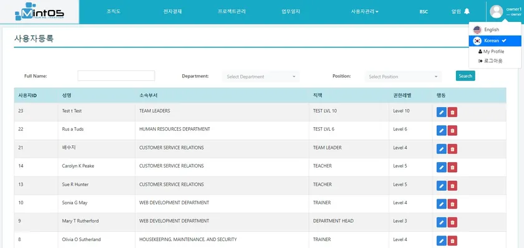Delete user Rus a Tuds

[x=452, y=130]
